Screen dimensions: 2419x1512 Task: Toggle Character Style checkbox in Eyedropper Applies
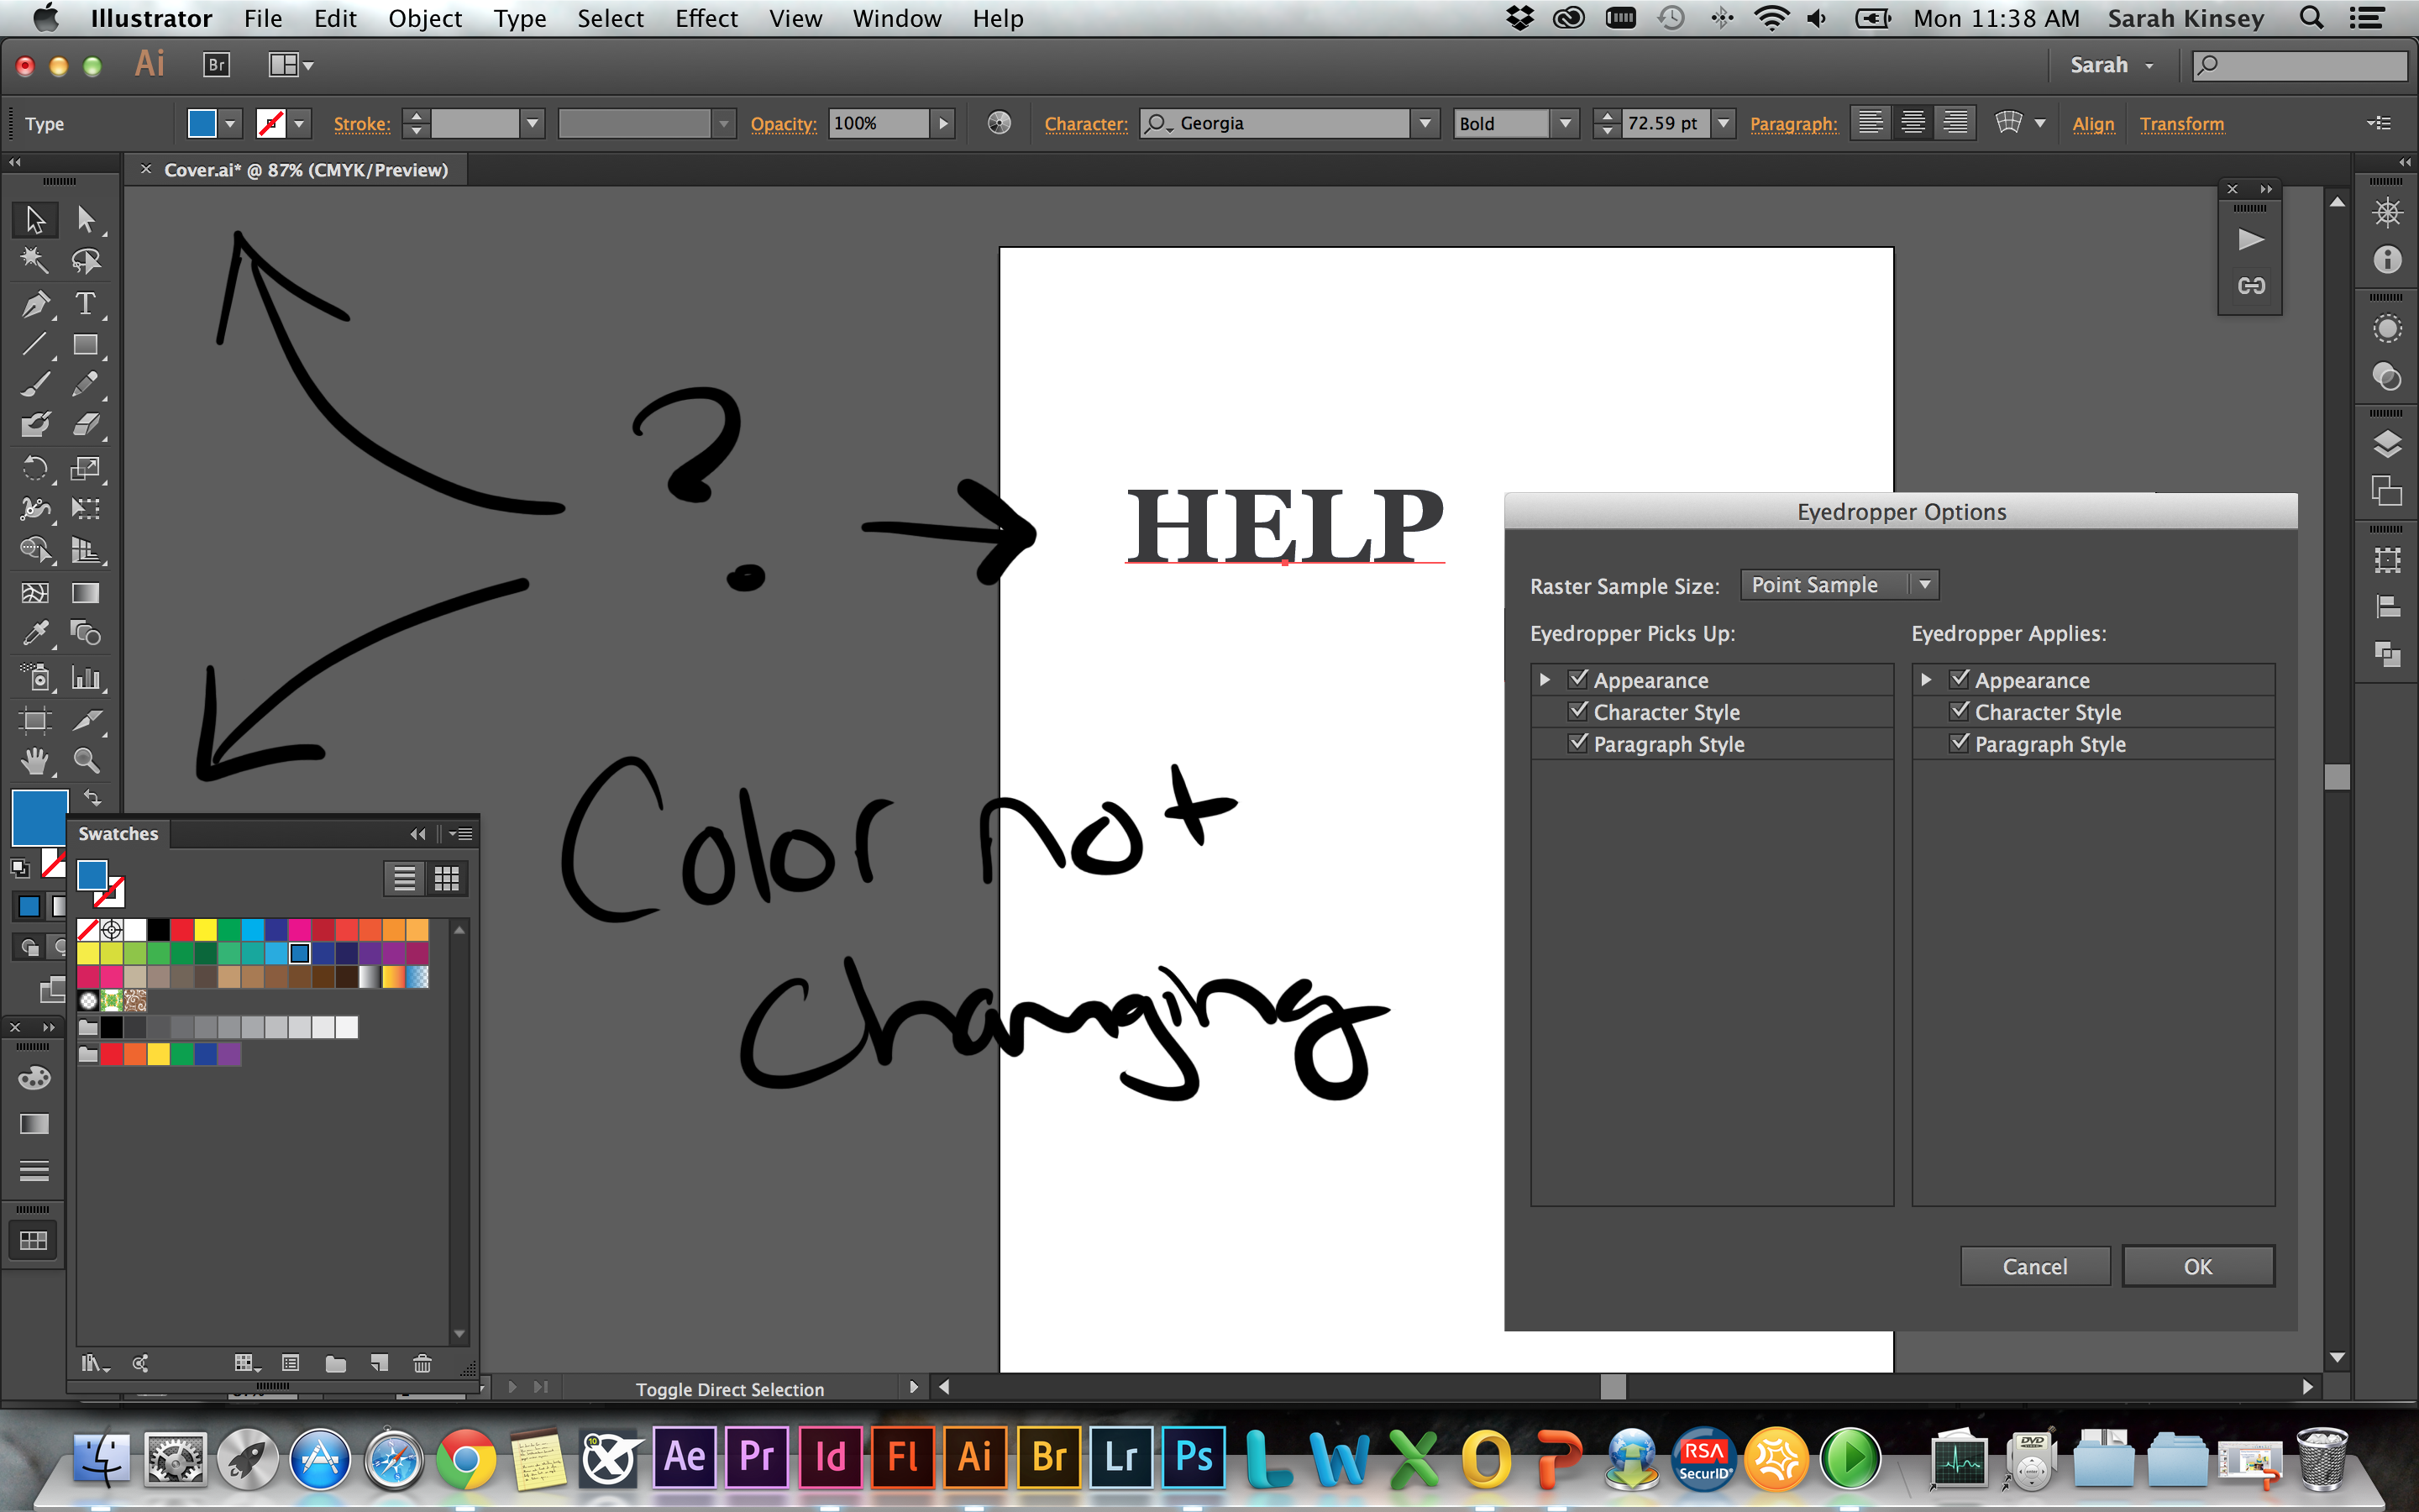(1954, 711)
